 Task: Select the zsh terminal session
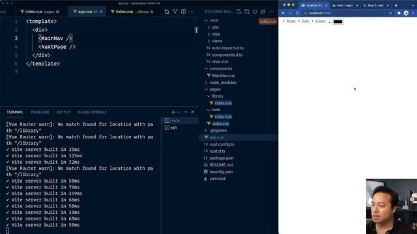[x=180, y=127]
